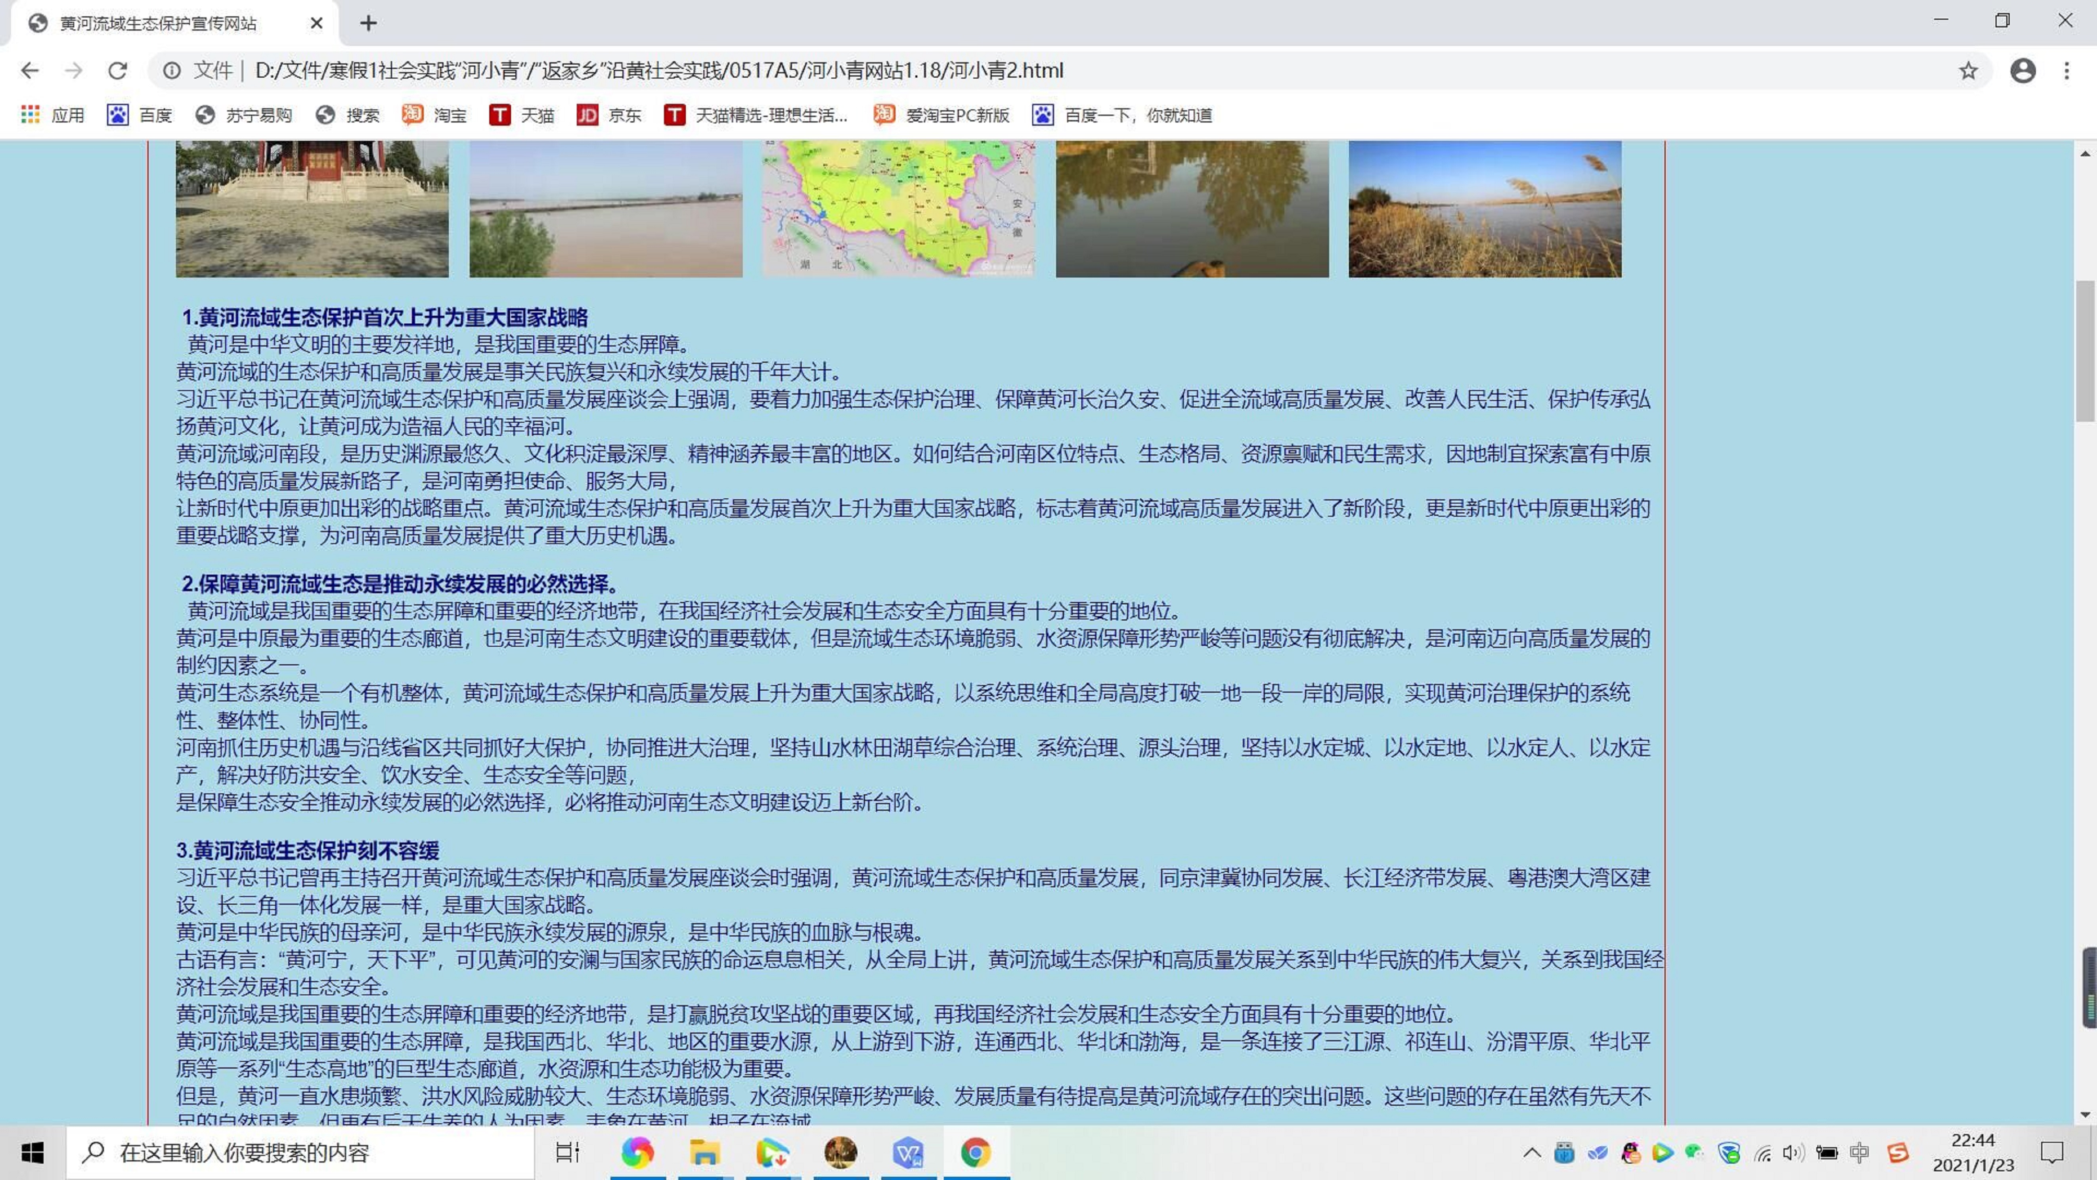Close the 黄河流域生态保护宣传网站 tab
The width and height of the screenshot is (2097, 1180).
[317, 23]
